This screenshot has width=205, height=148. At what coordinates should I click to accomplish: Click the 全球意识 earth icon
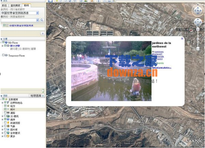tap(8, 133)
